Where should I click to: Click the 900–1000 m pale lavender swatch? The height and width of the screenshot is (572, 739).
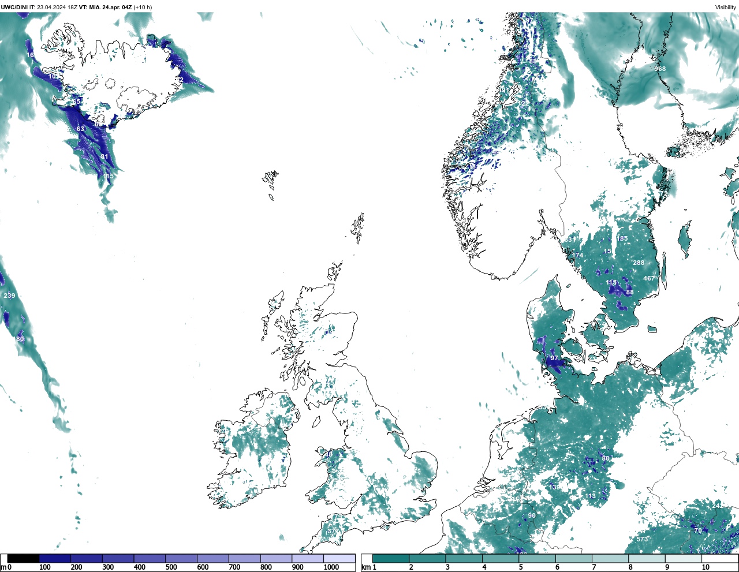pos(307,559)
